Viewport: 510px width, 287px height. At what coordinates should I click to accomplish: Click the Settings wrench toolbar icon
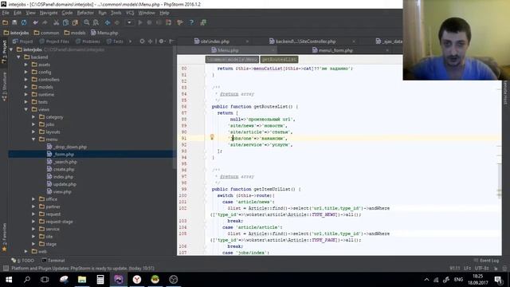[179, 22]
